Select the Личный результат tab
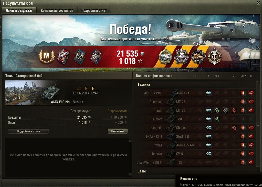This screenshot has width=262, height=187. [19, 10]
